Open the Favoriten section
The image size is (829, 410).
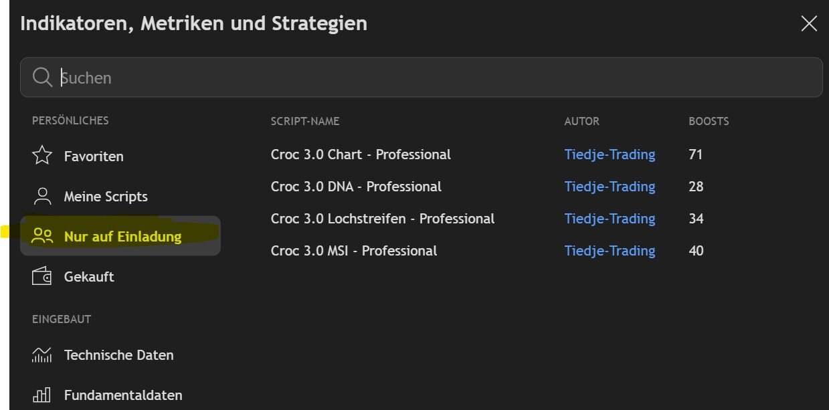[94, 157]
